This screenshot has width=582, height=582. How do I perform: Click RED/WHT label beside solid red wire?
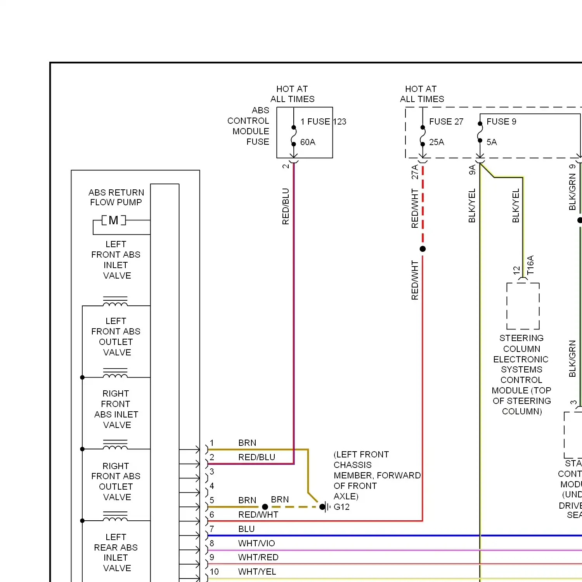pyautogui.click(x=415, y=280)
